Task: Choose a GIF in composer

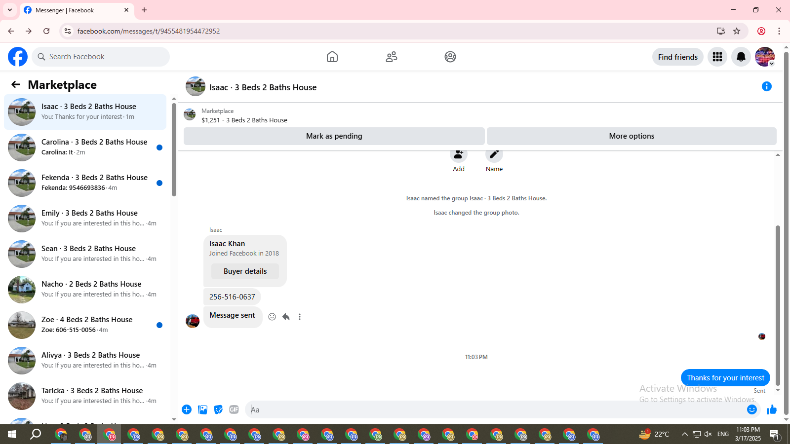Action: 234,409
